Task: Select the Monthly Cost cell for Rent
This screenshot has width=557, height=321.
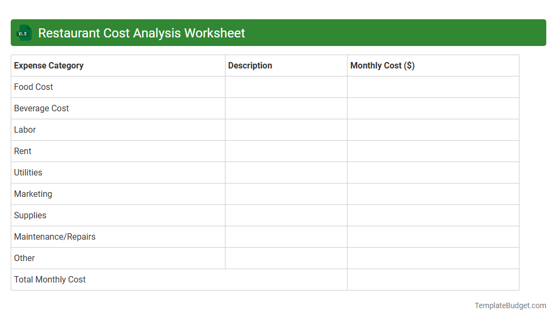Action: pyautogui.click(x=433, y=151)
